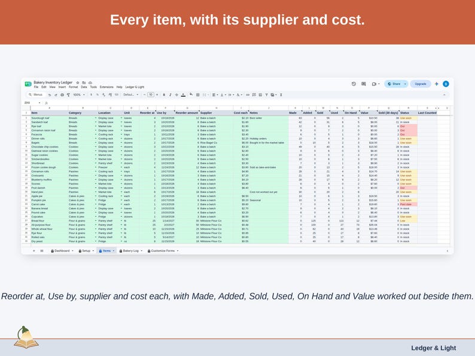Viewport: 475px width, 356px height.
Task: Open the filter views dropdown icon
Action: [274, 95]
